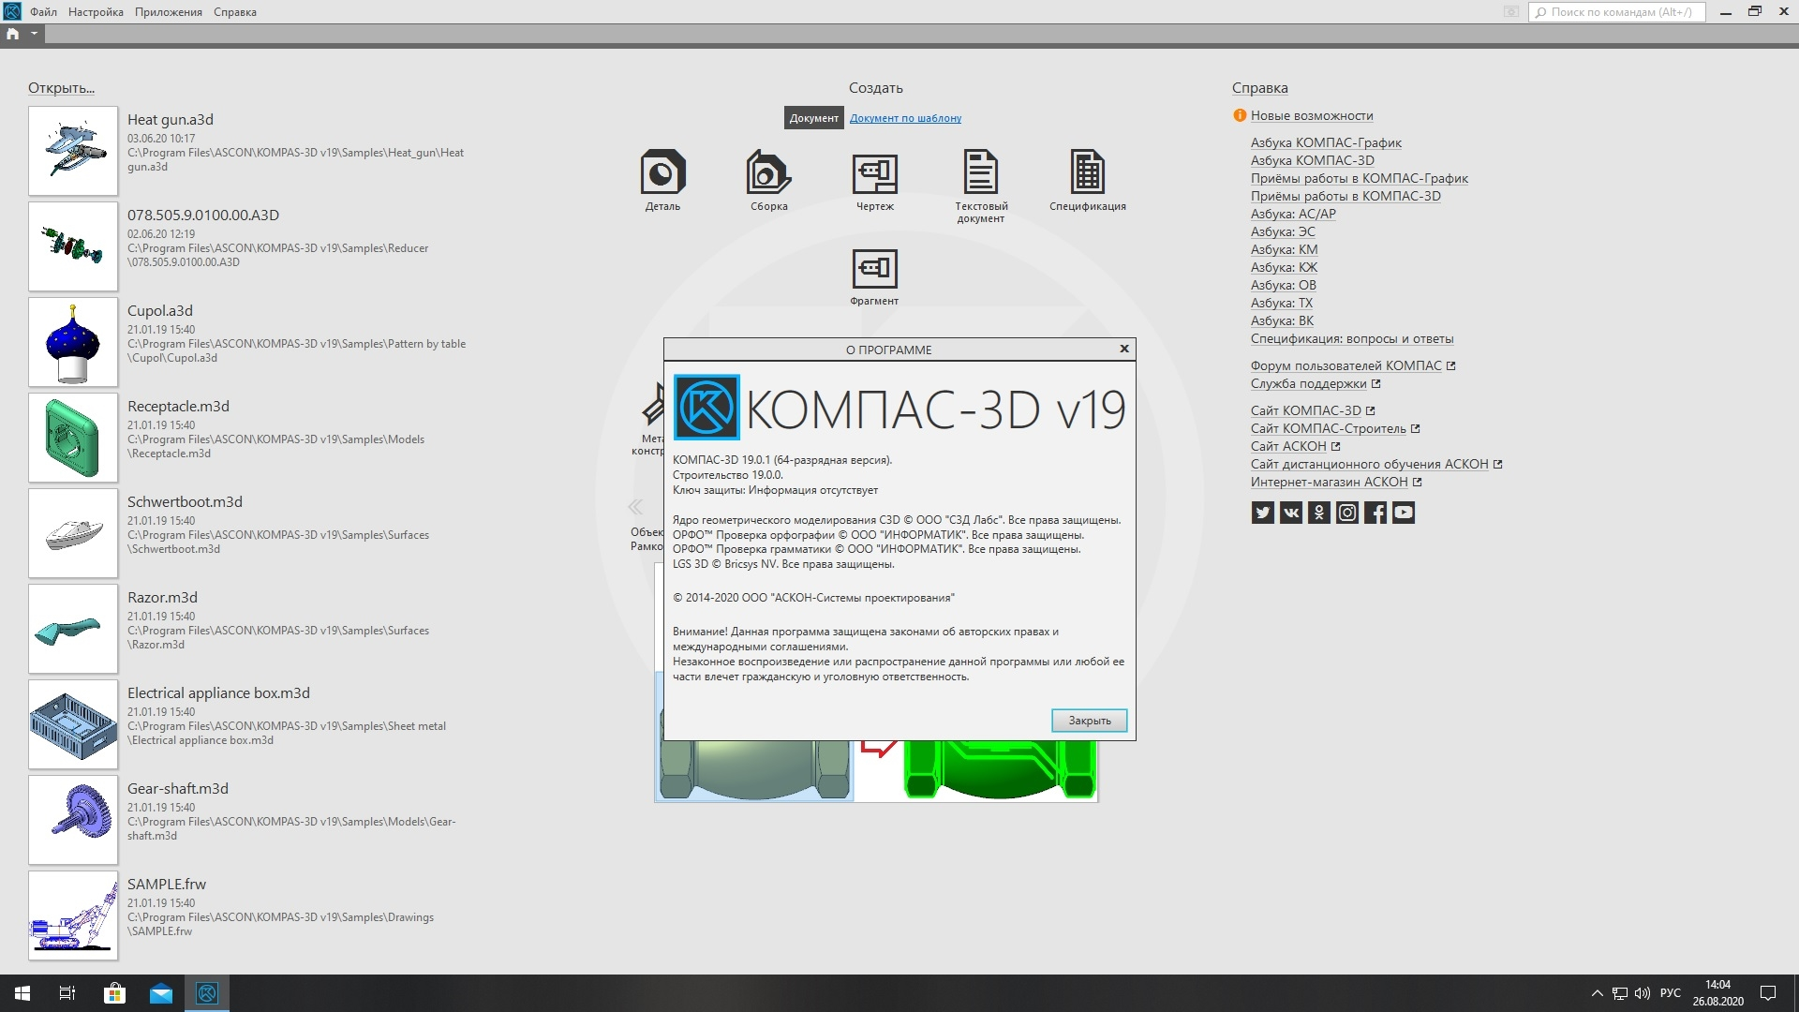Open the Receptacle.m3d thumbnail
The image size is (1799, 1012).
click(x=73, y=438)
